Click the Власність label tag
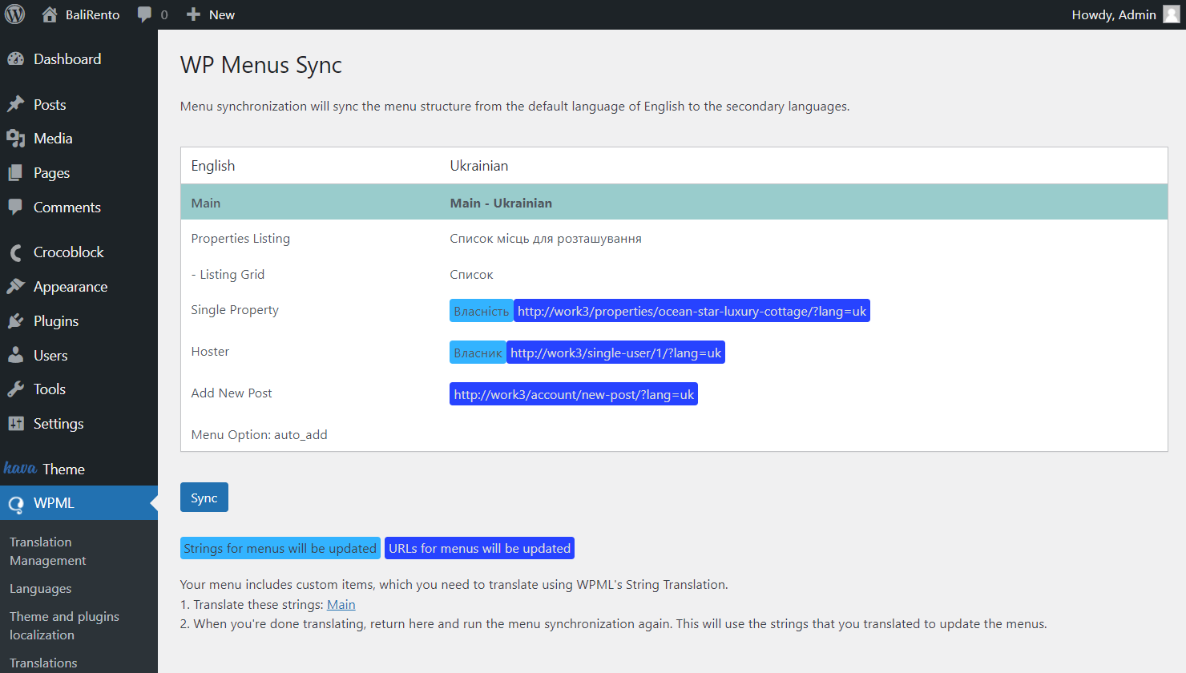The image size is (1186, 673). (x=482, y=311)
